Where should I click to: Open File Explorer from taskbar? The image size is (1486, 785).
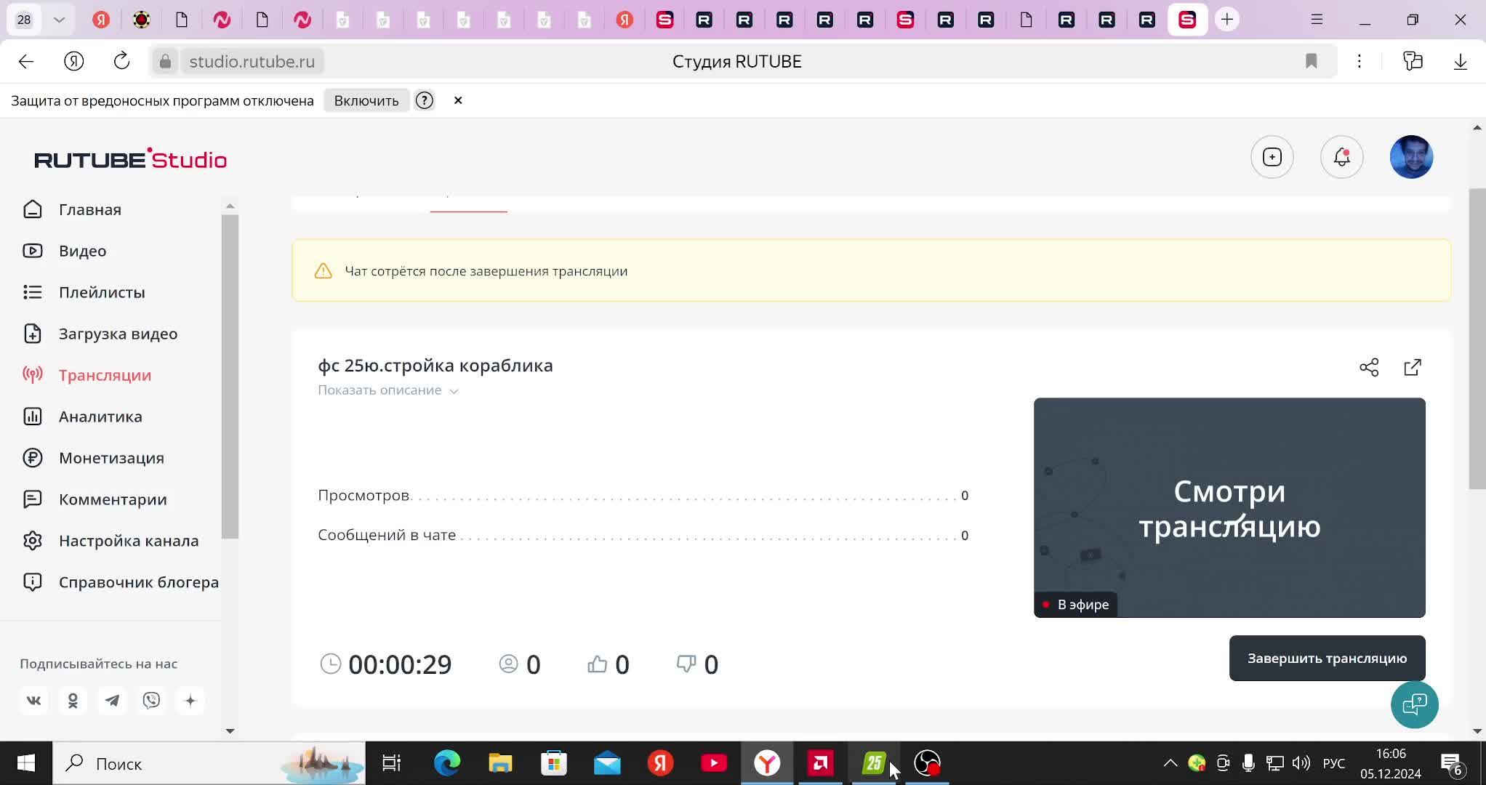click(500, 763)
